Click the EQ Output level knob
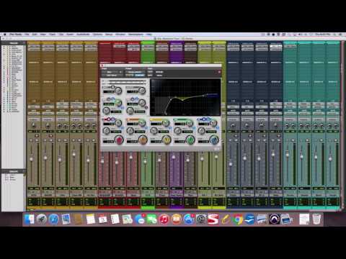Screen dimensions: 346x259 coord(142,91)
